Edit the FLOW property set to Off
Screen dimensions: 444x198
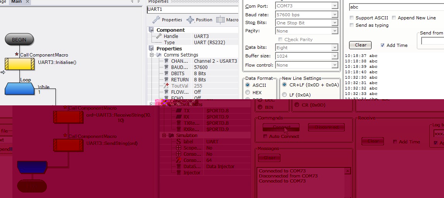coord(216,92)
